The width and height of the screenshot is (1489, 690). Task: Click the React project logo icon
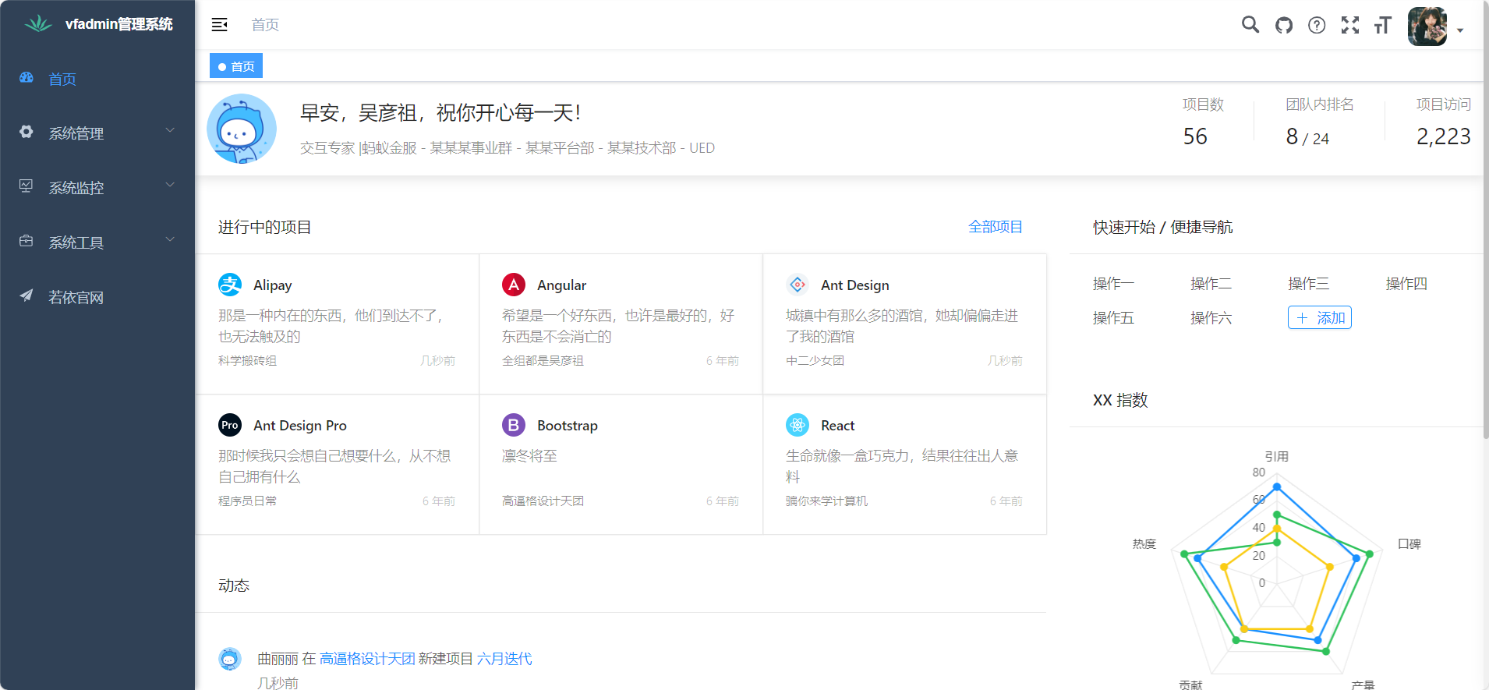tap(798, 425)
